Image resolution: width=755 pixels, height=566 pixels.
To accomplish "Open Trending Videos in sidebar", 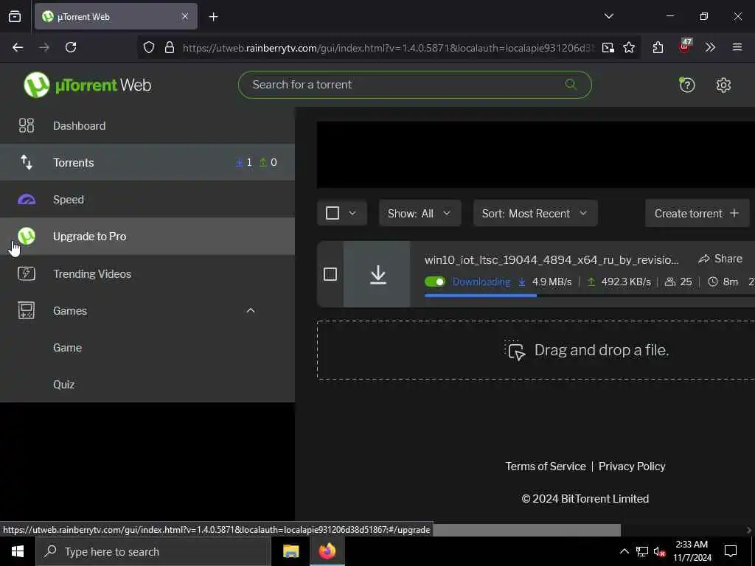I will coord(147,273).
